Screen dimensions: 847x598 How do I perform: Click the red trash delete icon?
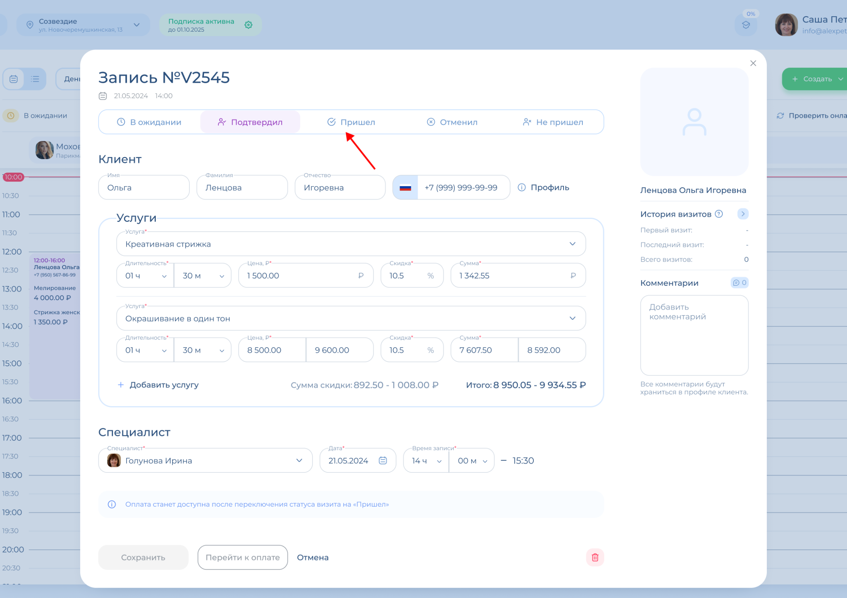pos(595,557)
